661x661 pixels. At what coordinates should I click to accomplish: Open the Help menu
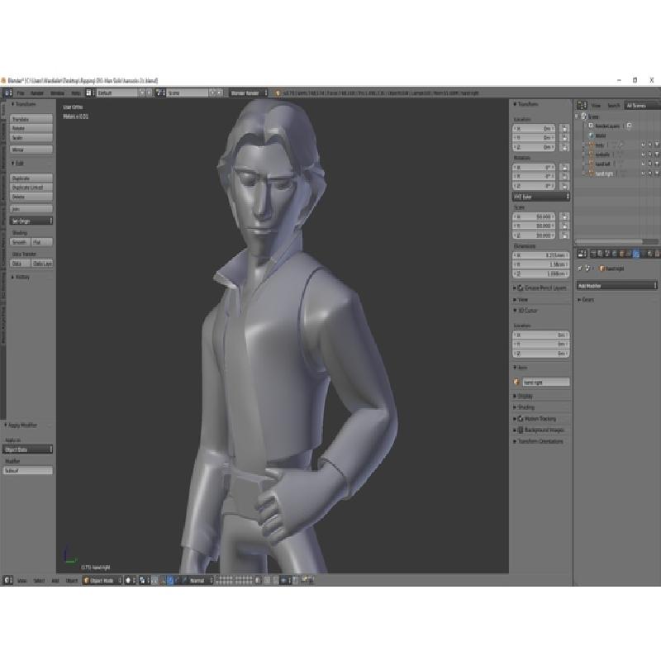pos(75,93)
